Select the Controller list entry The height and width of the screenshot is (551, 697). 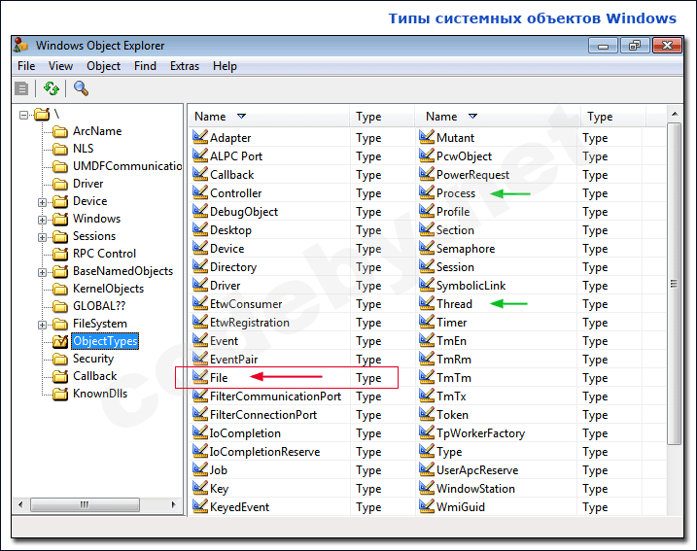pyautogui.click(x=235, y=193)
